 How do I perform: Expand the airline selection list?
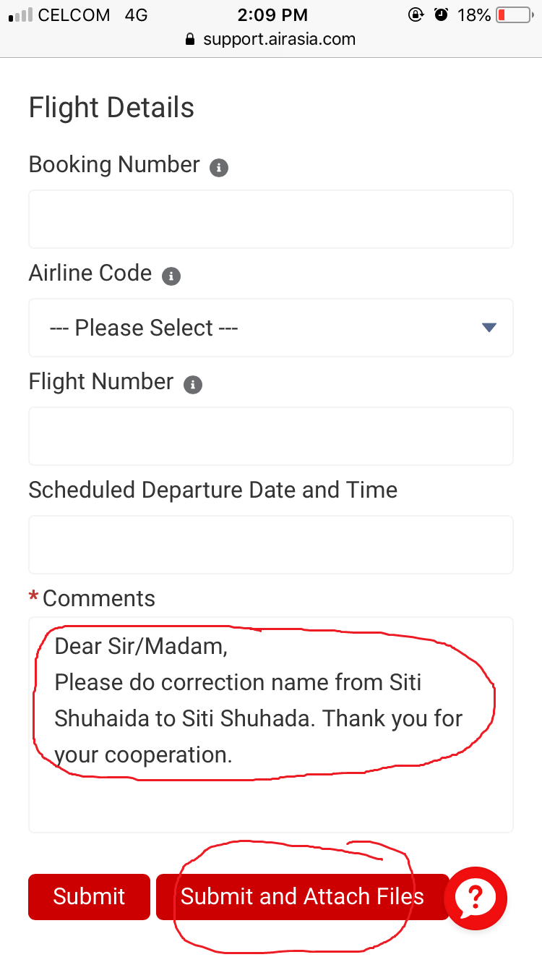(271, 328)
